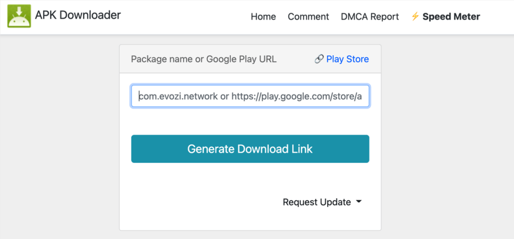Viewport: 514px width, 239px height.
Task: Expand the Request Update dropdown
Action: point(322,202)
